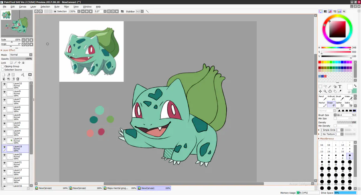Open the Stabilizer S-2 dropdown
Viewport: 361px width, 195px height.
coord(142,11)
